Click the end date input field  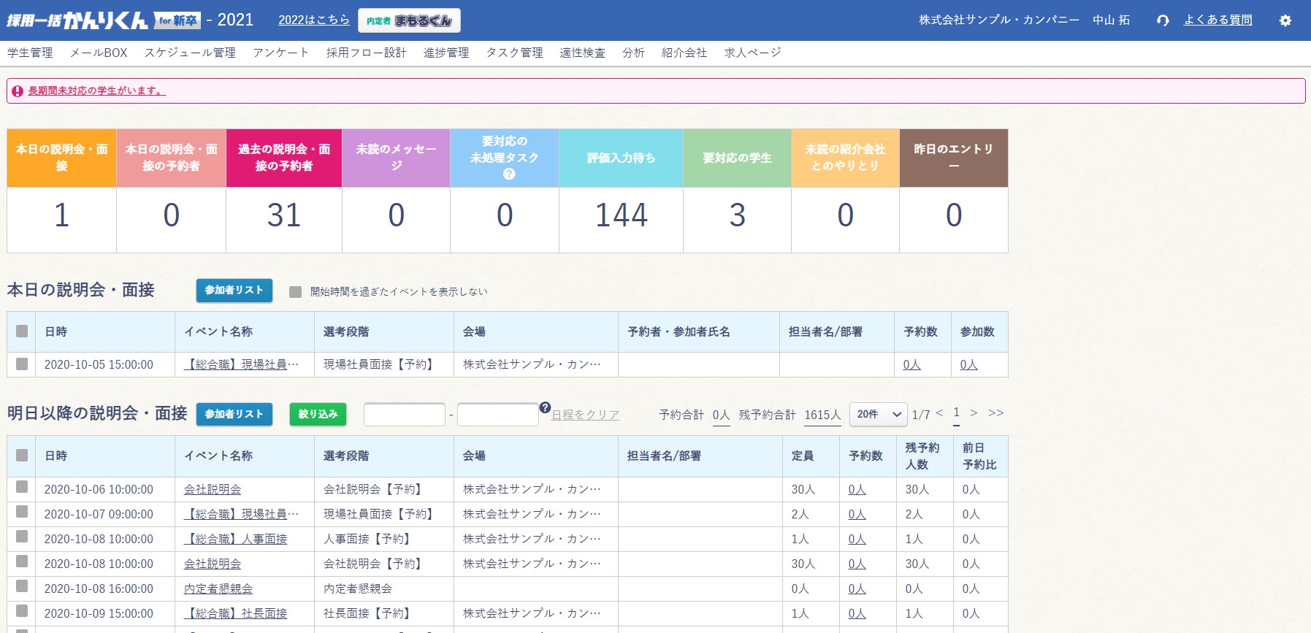(498, 414)
